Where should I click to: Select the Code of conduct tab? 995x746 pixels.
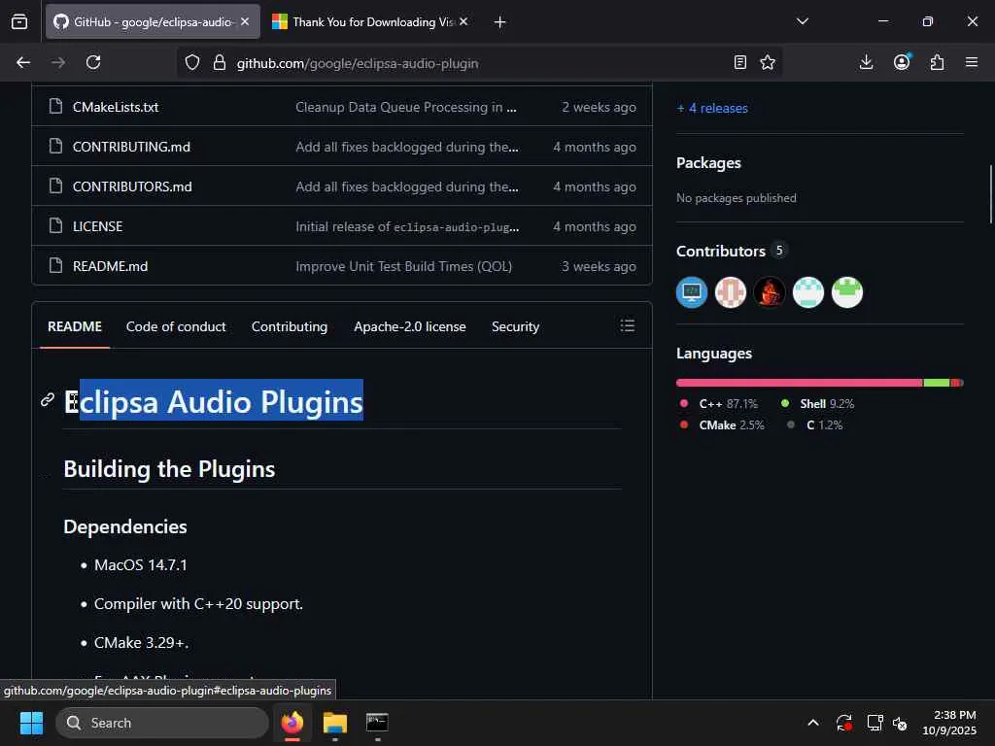click(176, 326)
